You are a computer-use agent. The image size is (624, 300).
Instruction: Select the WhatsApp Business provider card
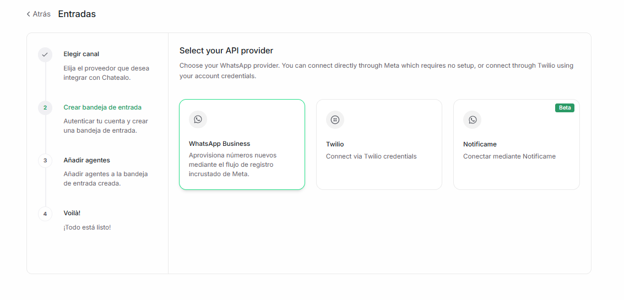(242, 144)
